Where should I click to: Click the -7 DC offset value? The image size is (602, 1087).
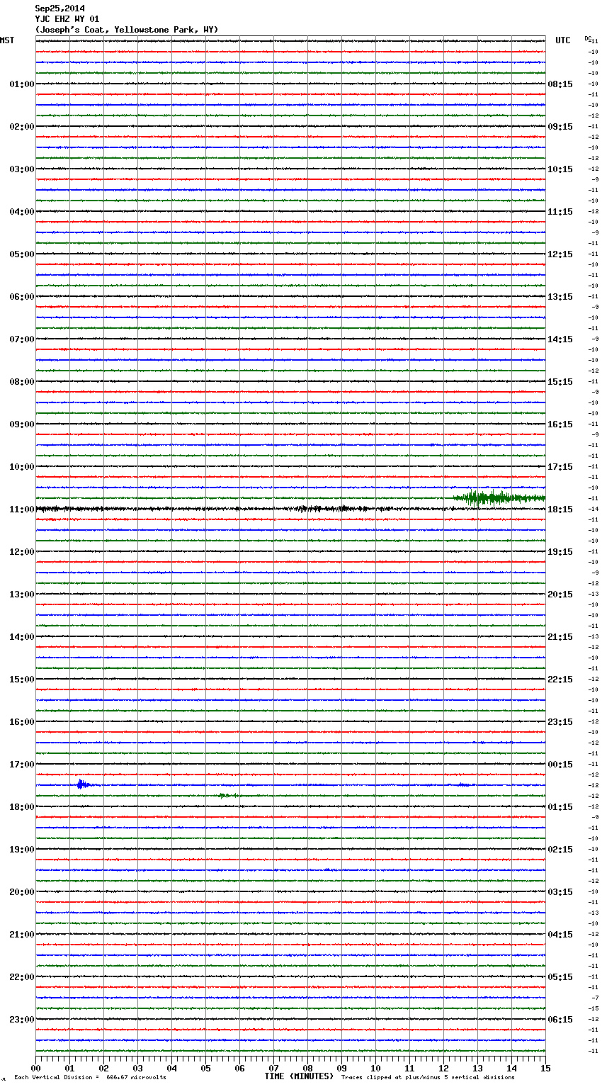[595, 998]
